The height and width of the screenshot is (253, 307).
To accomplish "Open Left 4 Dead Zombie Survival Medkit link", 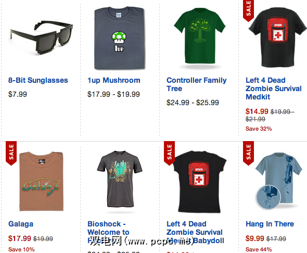I will coord(273,88).
